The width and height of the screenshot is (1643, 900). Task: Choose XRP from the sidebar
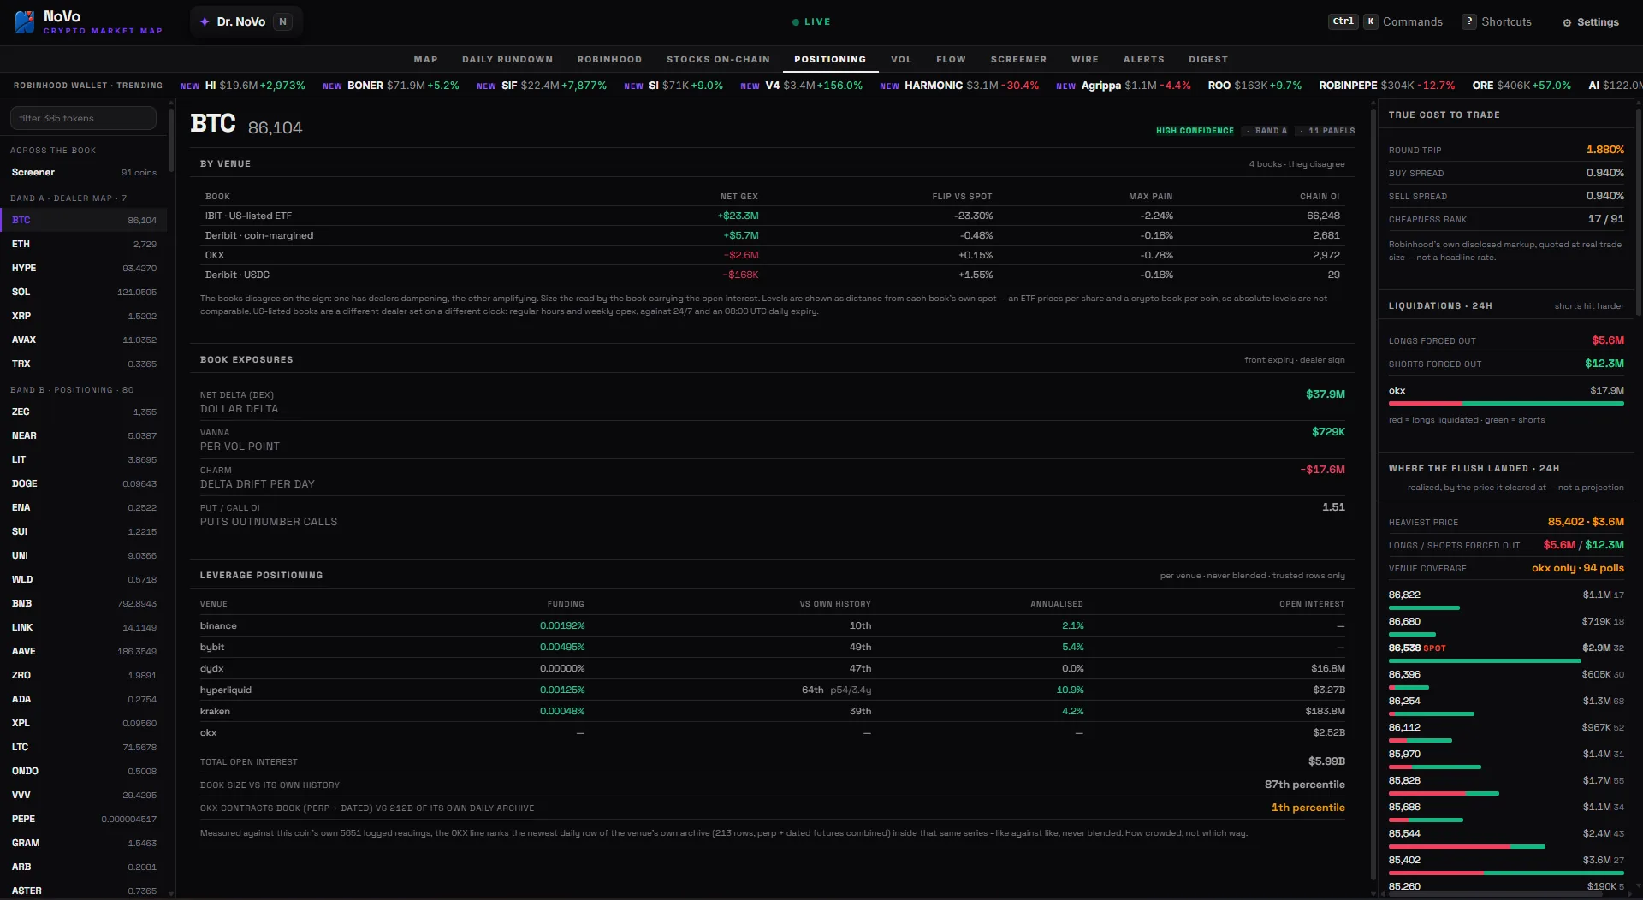(x=84, y=316)
